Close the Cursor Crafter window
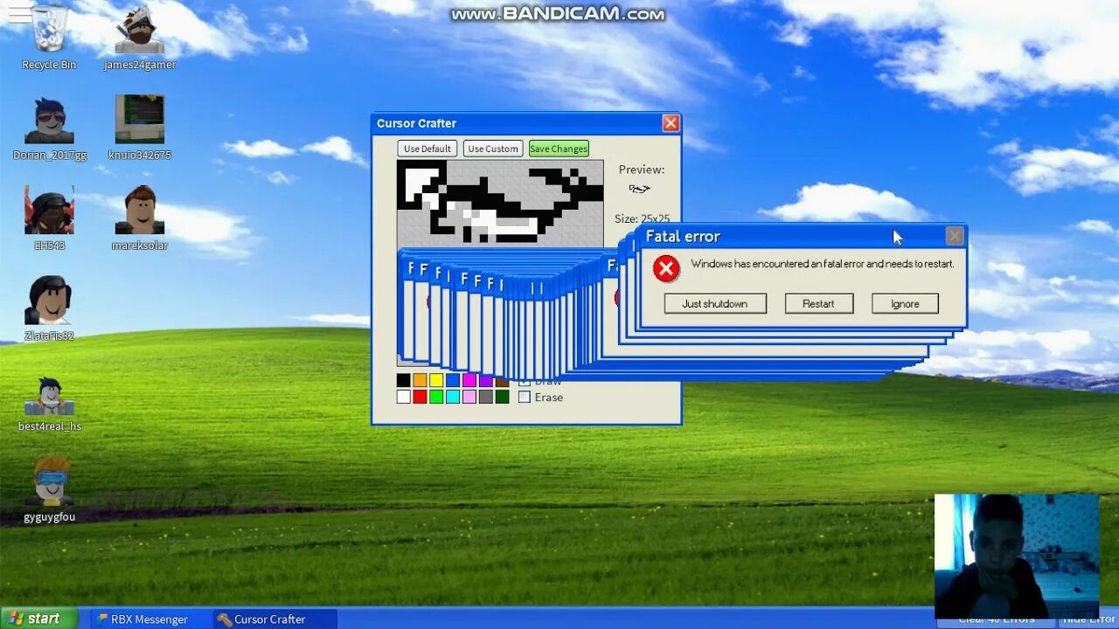The height and width of the screenshot is (629, 1119). [x=671, y=123]
